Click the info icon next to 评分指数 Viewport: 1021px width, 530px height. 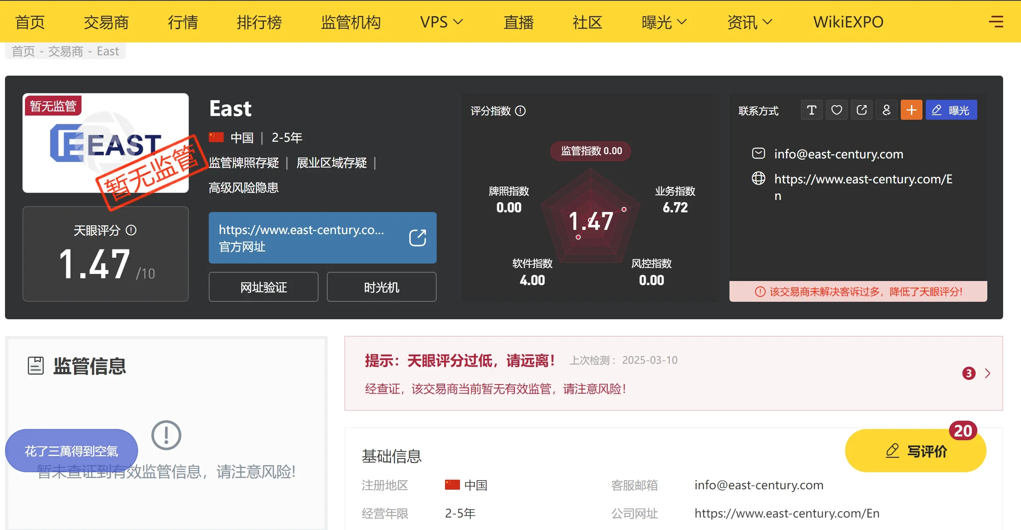520,111
